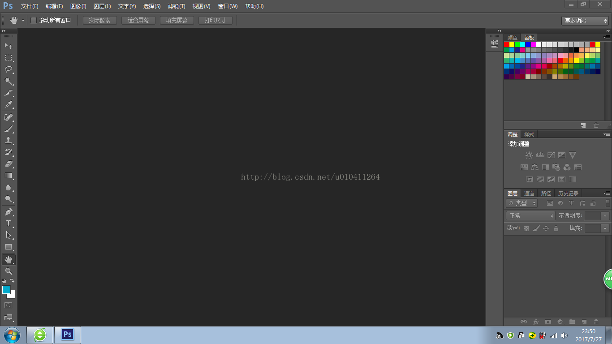This screenshot has width=612, height=344.
Task: Open the 色板 panel flyout menu
Action: pos(607,38)
